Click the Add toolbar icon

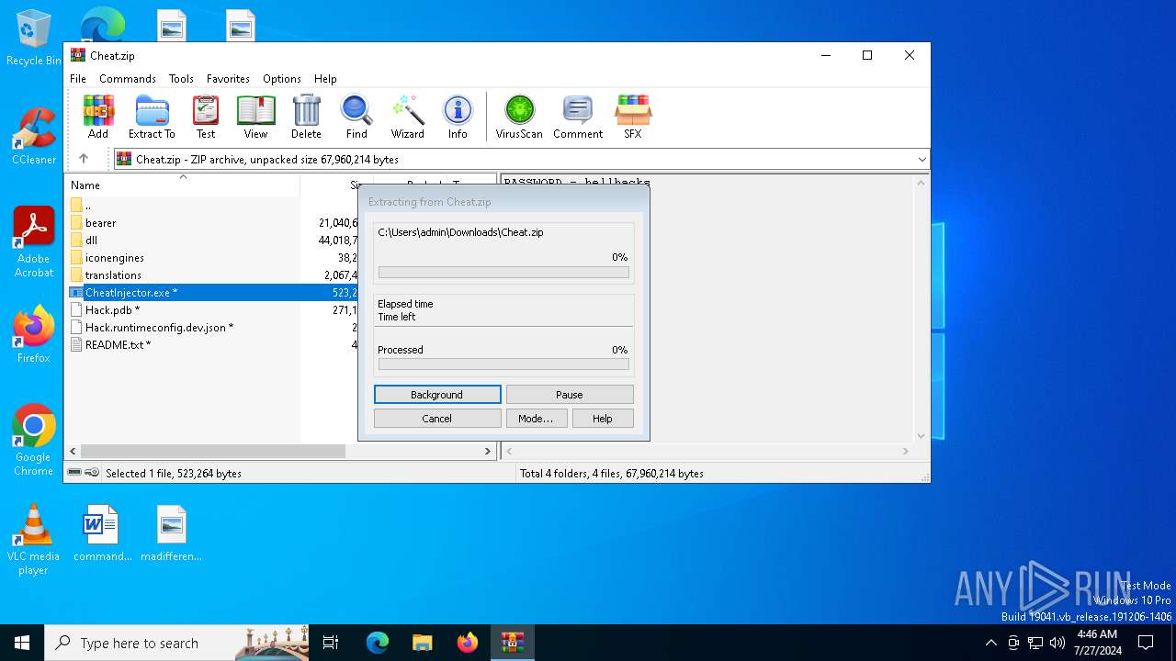tap(98, 117)
